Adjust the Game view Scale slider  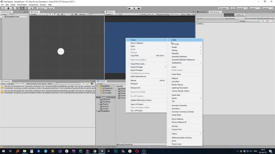[x=149, y=14]
